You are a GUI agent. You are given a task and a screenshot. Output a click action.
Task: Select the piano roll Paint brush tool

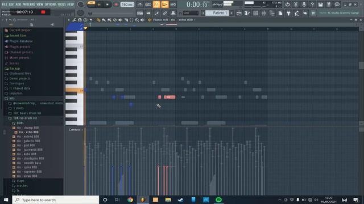click(x=104, y=20)
